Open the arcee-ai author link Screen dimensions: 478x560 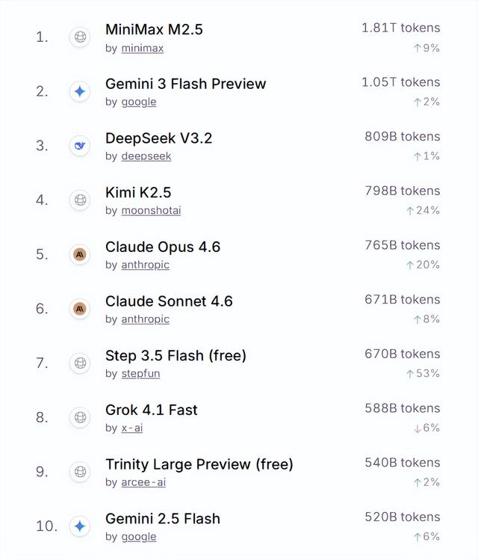(x=143, y=482)
